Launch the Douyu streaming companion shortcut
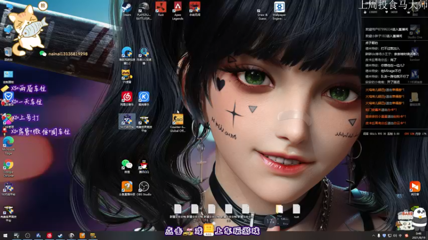This screenshot has height=240, width=428. click(127, 189)
